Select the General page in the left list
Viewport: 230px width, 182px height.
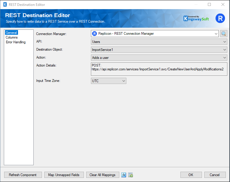[11, 32]
